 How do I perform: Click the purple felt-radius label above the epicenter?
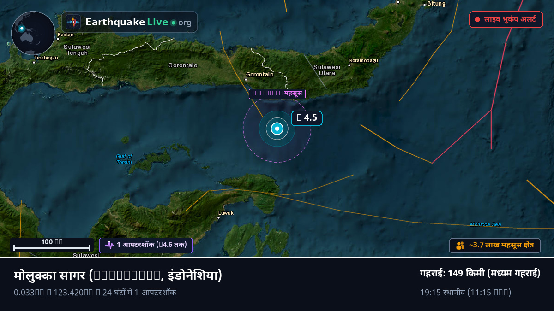277,94
